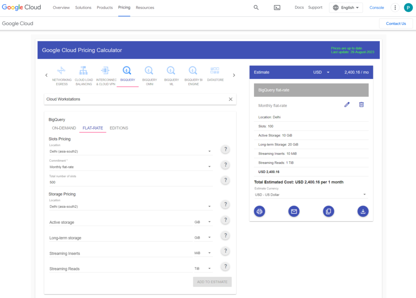Copy the estimate link

(x=328, y=211)
